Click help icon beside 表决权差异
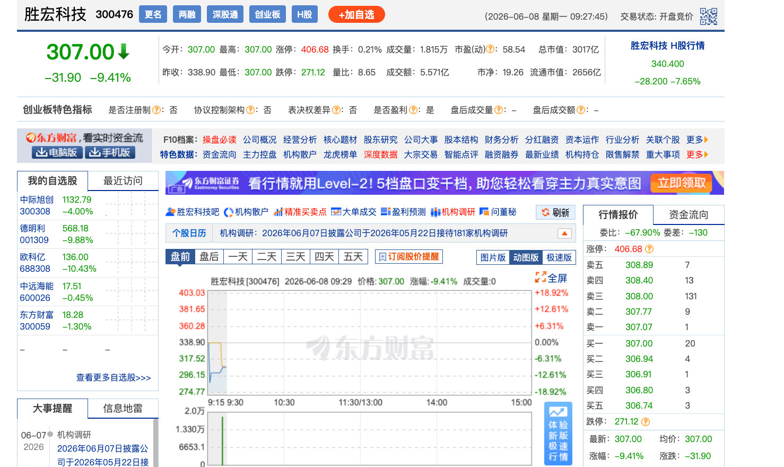This screenshot has width=784, height=467. pos(336,110)
